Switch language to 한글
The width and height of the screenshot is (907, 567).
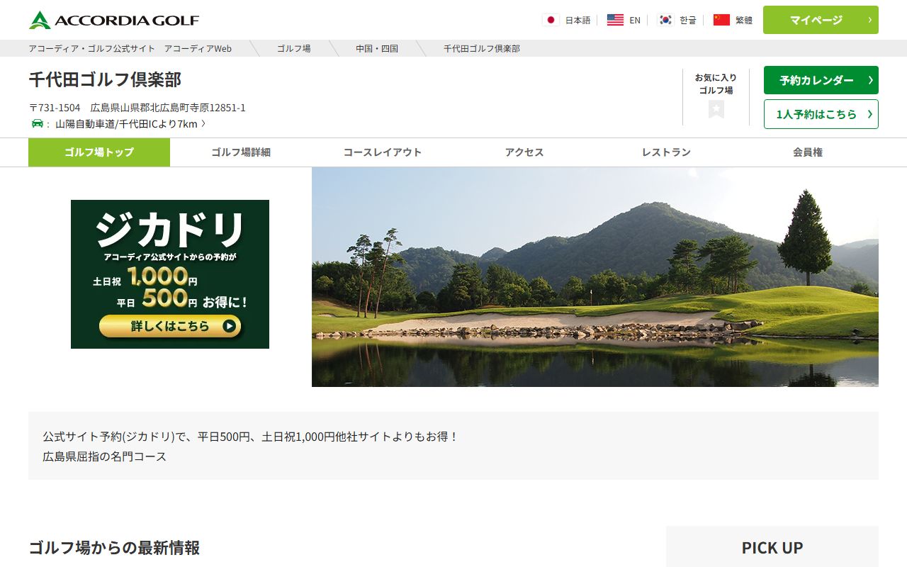[x=688, y=20]
